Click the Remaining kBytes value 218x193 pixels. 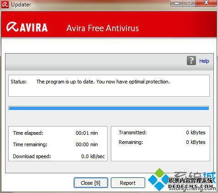click(x=196, y=142)
